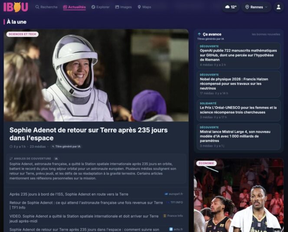Open the Rennes location dropdown
Screen dimensions: 288x232
pos(256,7)
